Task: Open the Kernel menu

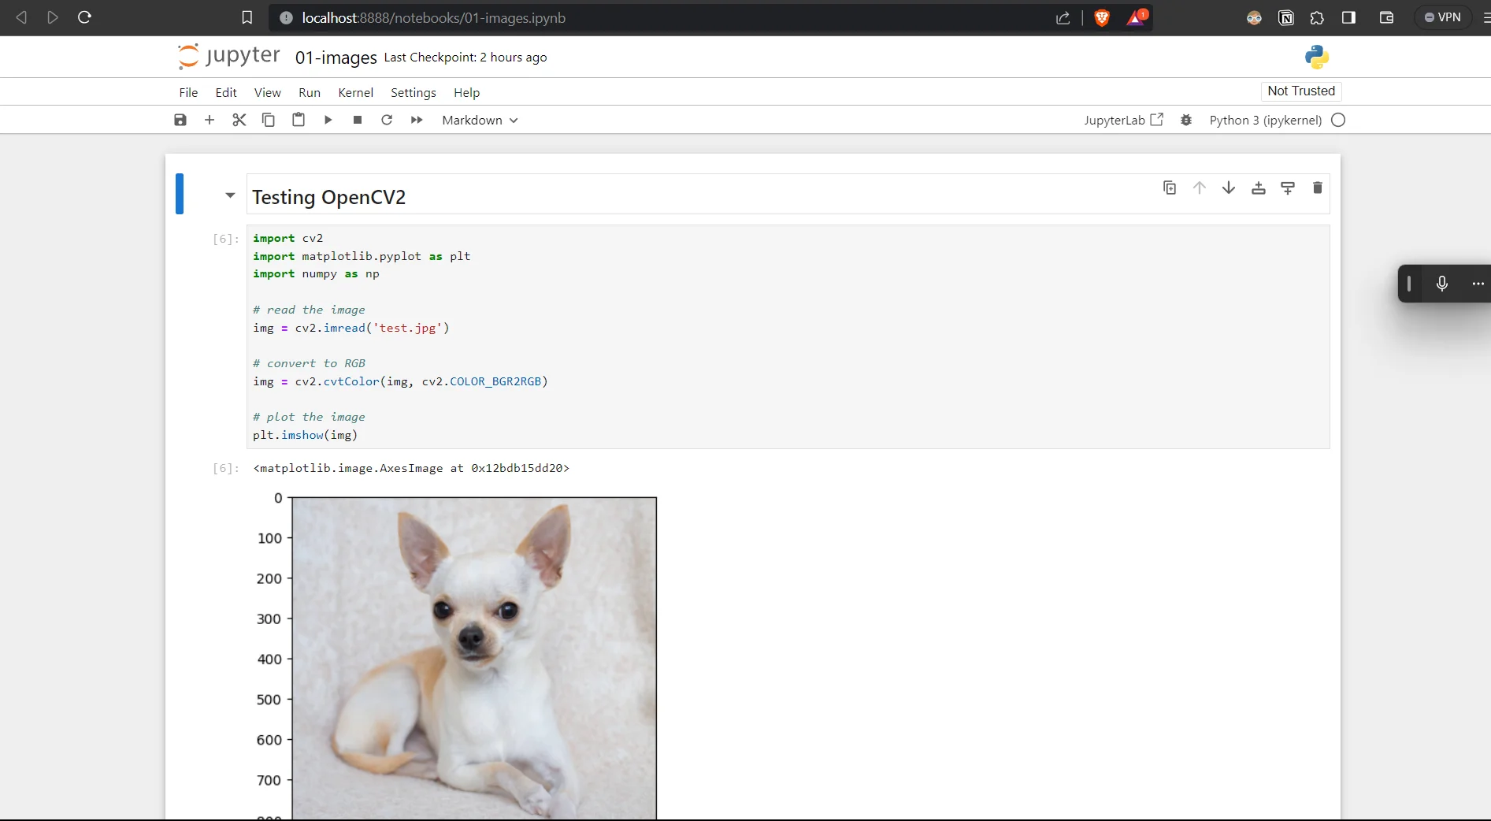Action: point(355,92)
